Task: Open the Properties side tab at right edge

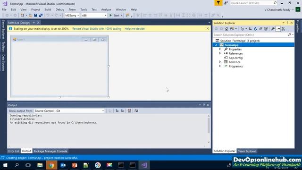Action: pos(298,26)
